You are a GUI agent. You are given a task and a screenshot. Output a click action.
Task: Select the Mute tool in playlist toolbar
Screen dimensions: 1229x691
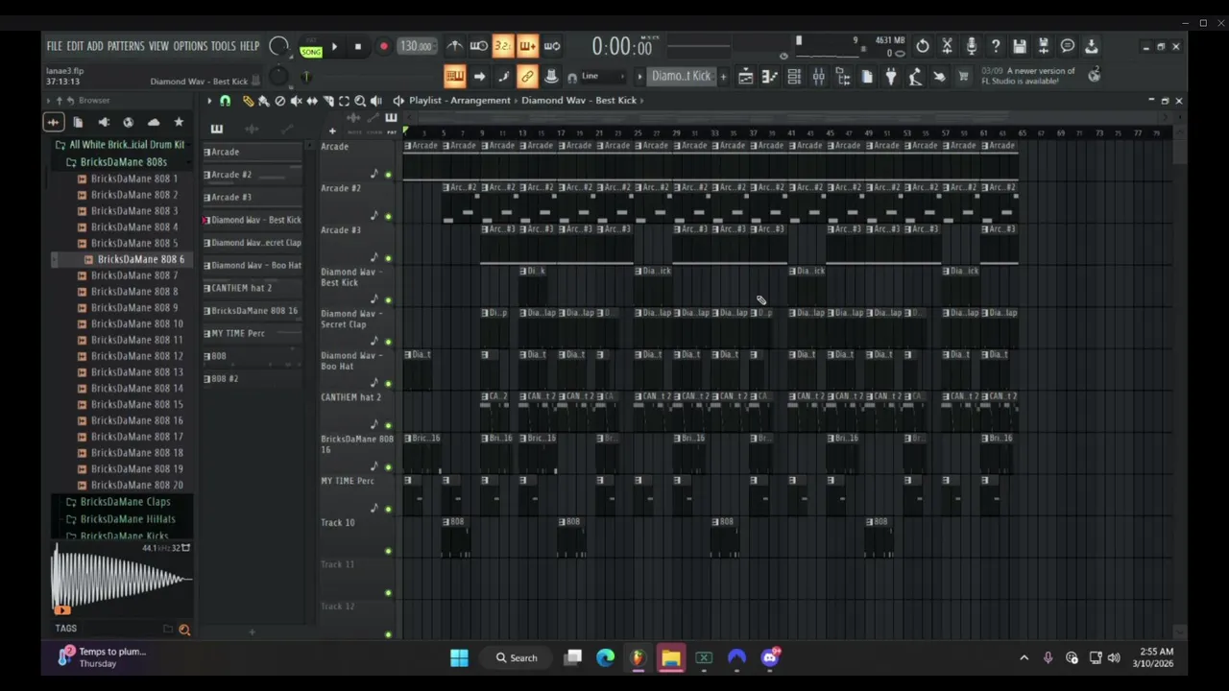(297, 101)
